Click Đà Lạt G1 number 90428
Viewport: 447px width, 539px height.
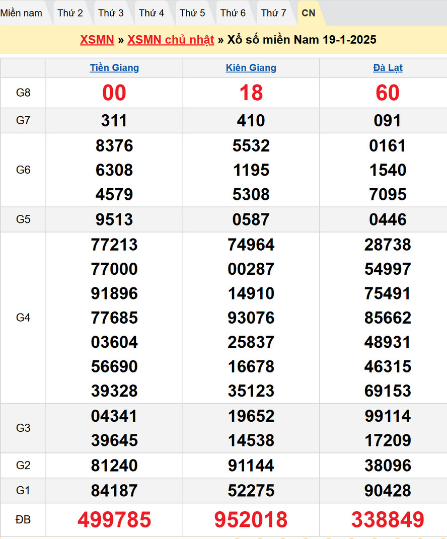pos(388,491)
